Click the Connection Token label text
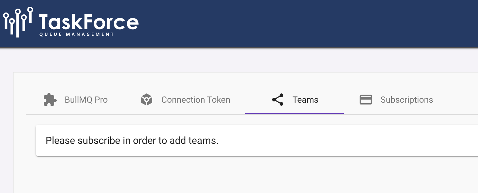478x193 pixels. click(196, 100)
